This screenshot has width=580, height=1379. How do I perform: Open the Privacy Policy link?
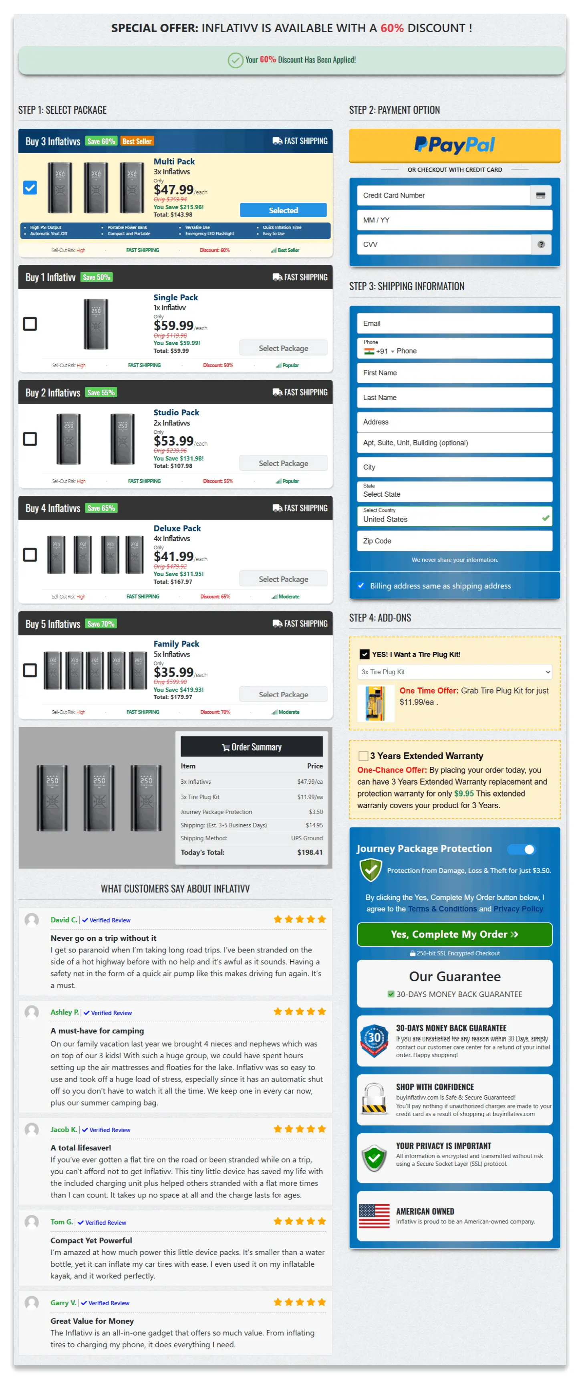click(518, 909)
